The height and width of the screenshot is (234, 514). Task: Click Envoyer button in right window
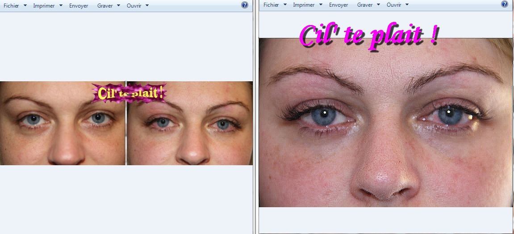(x=338, y=5)
